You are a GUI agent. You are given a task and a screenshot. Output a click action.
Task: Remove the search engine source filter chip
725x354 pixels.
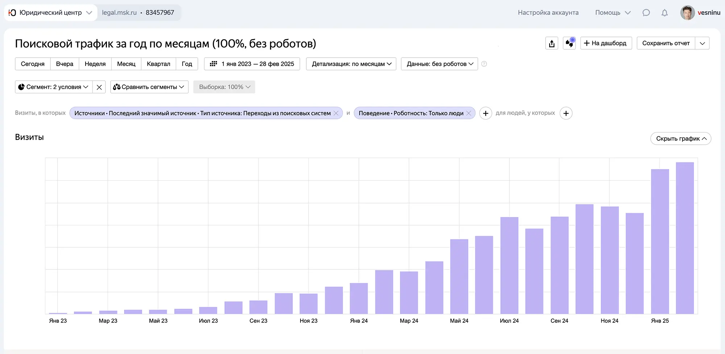coord(336,113)
